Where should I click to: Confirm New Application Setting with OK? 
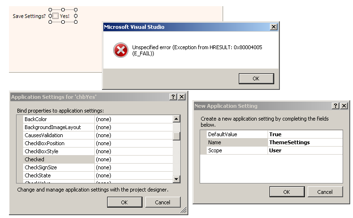click(287, 192)
